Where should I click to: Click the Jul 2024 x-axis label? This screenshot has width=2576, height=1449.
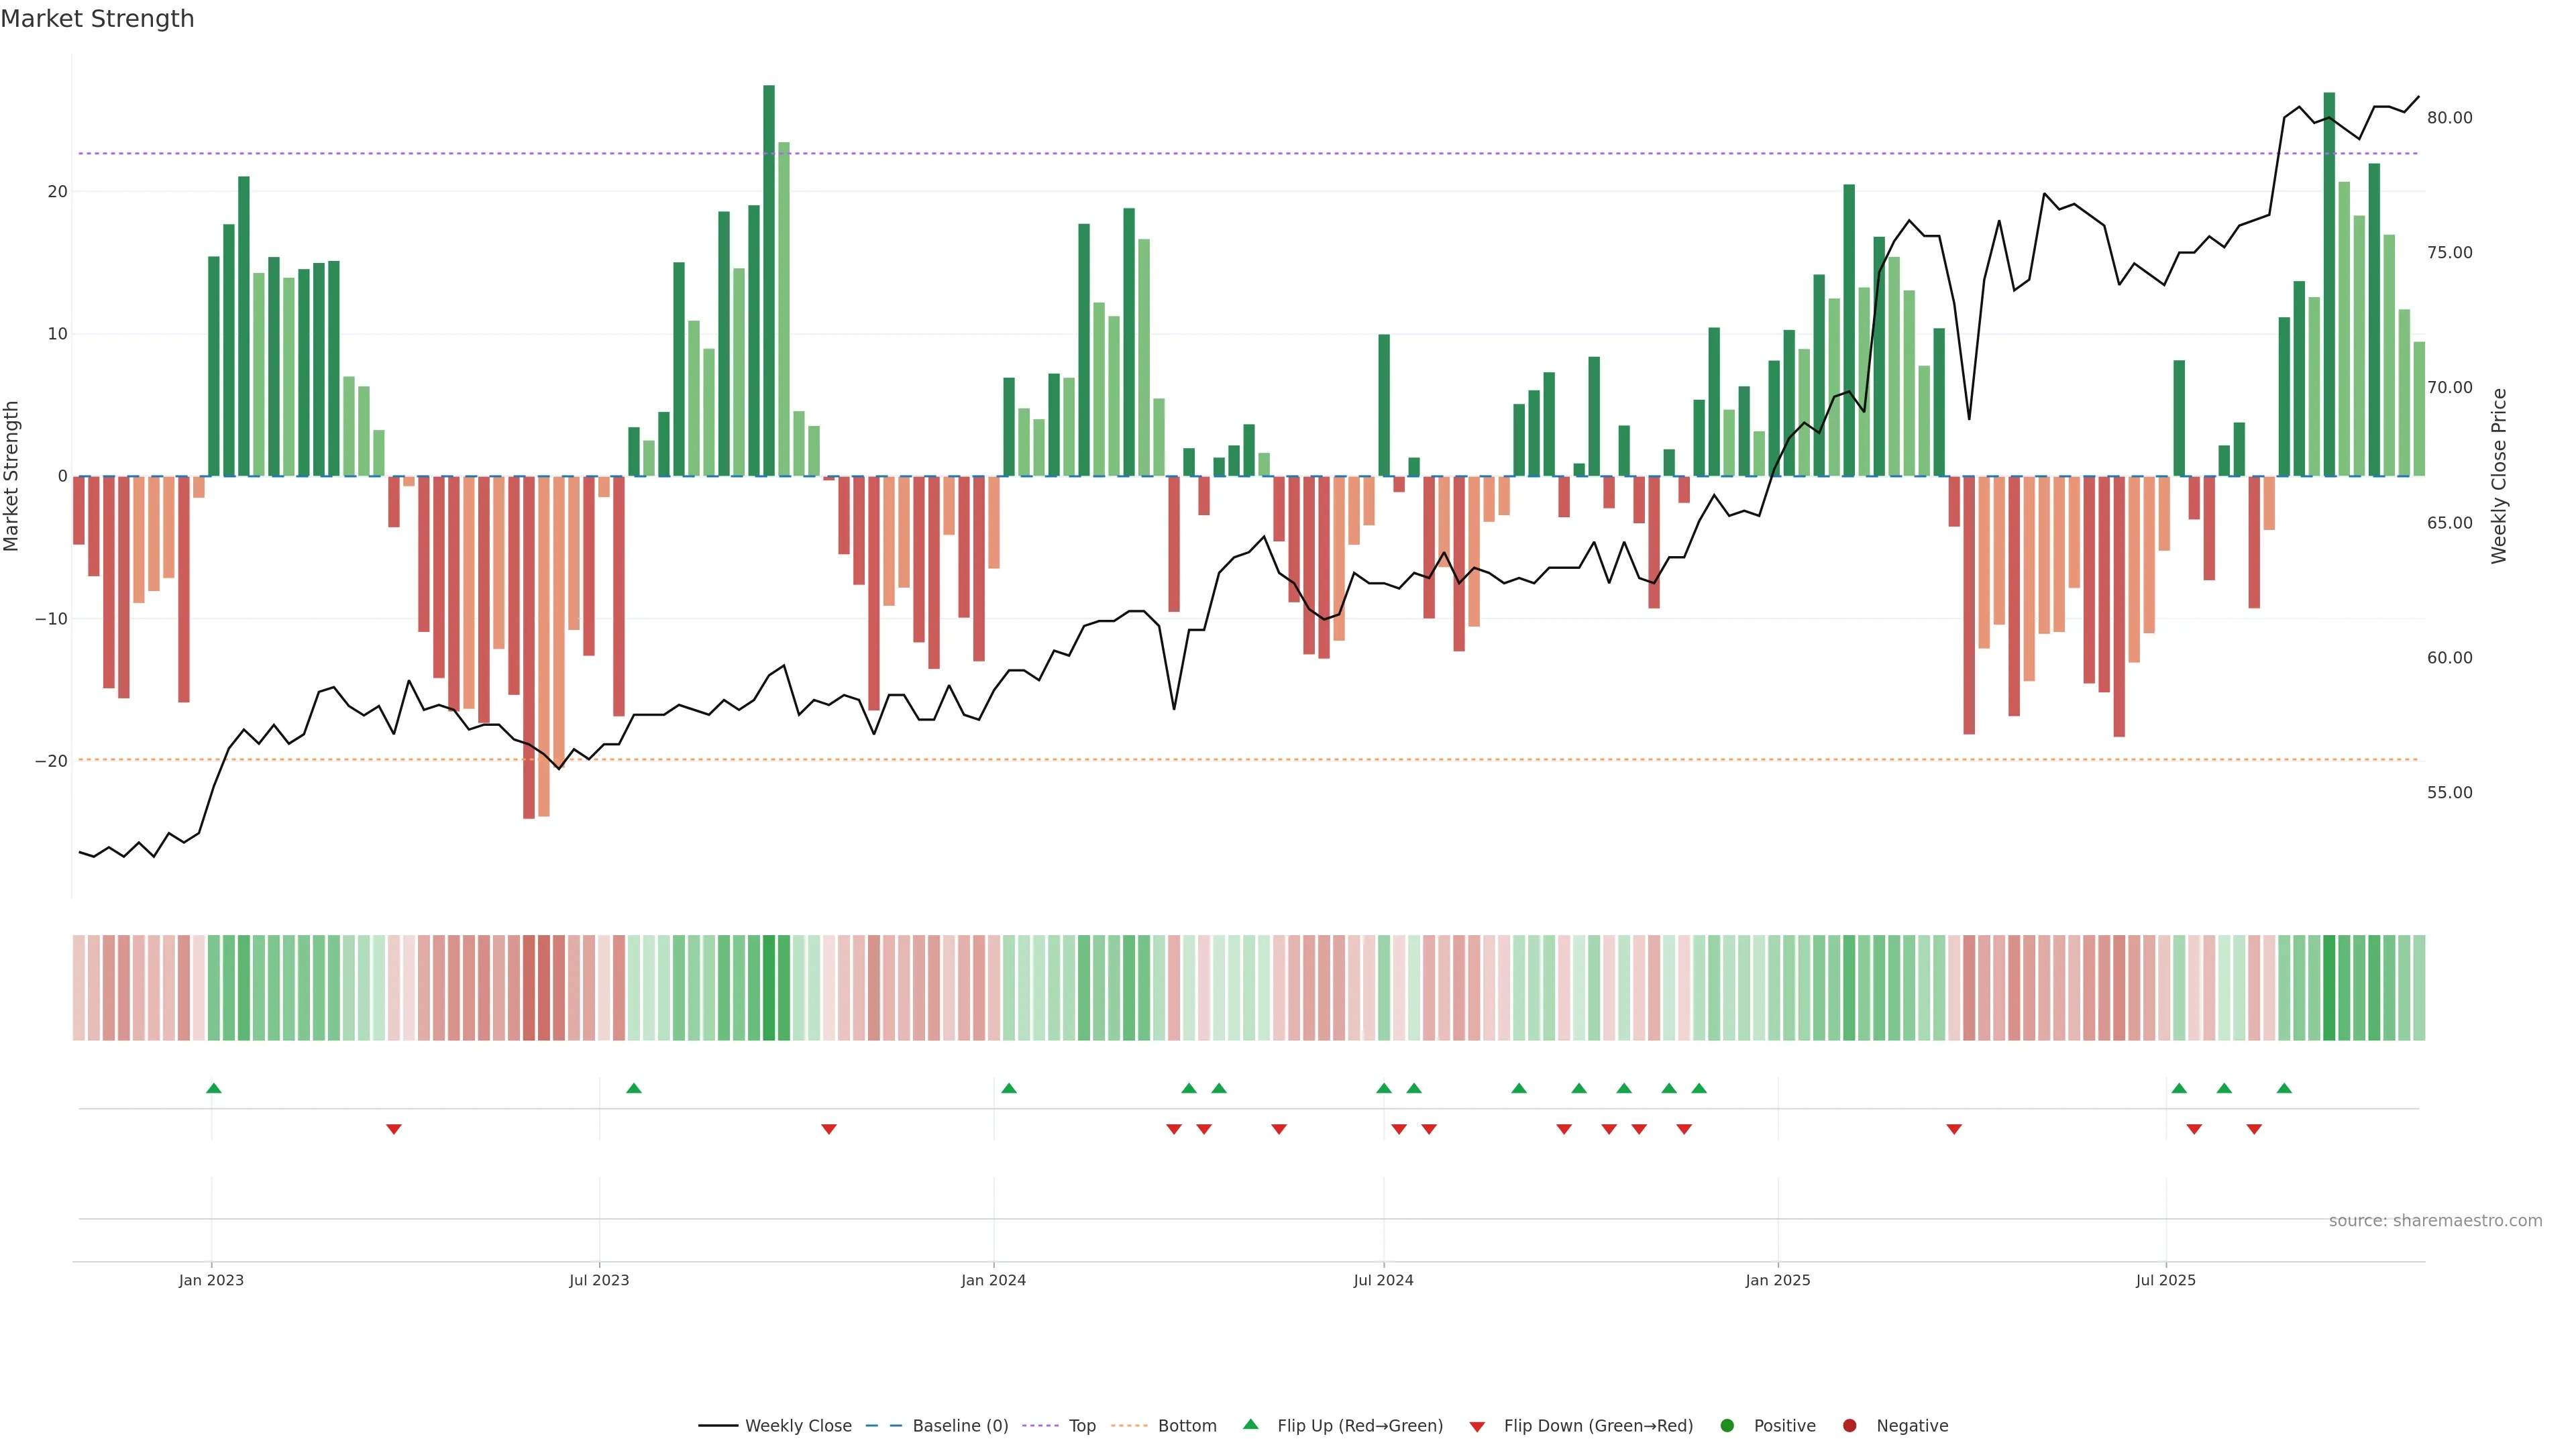(x=1383, y=1280)
